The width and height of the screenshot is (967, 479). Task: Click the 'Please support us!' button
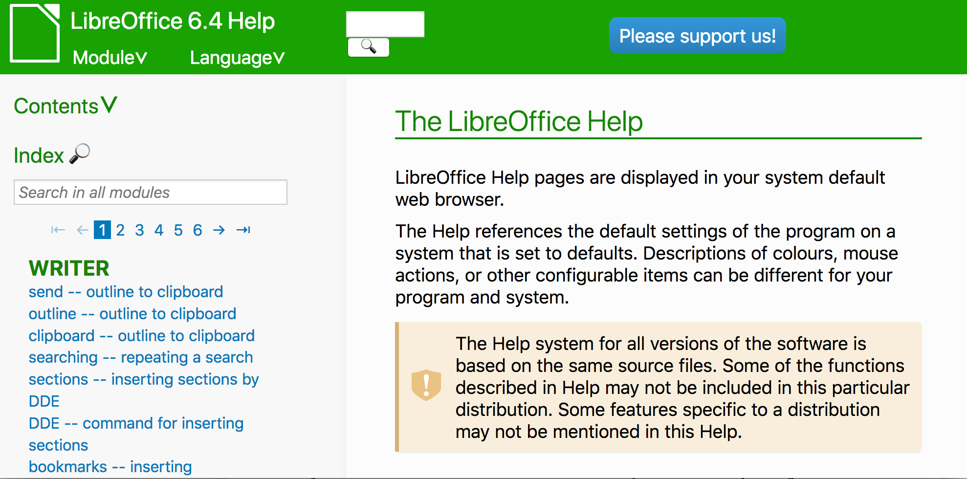697,36
